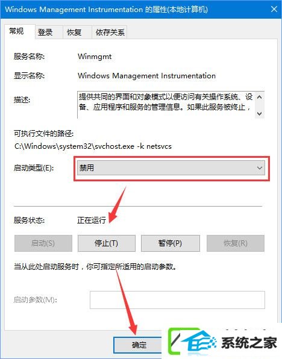Click the dialog title bar text
This screenshot has width=282, height=359.
point(106,10)
